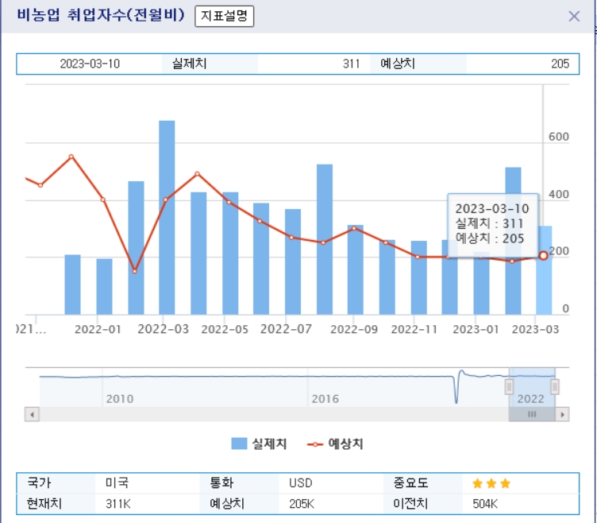Click the tallest bar near 2022-03
This screenshot has width=597, height=523.
coord(167,218)
